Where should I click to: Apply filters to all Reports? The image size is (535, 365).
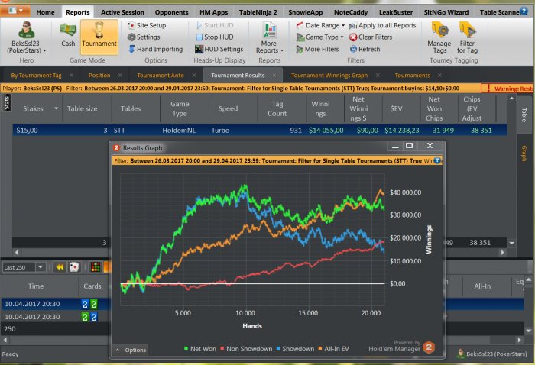(x=382, y=25)
